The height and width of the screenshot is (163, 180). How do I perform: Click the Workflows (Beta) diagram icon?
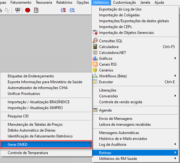tap(95, 76)
